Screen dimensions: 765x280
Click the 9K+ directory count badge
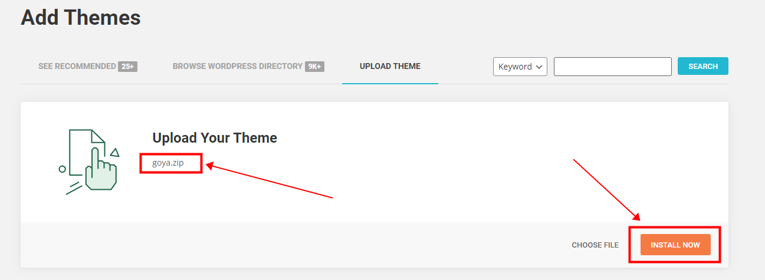314,66
